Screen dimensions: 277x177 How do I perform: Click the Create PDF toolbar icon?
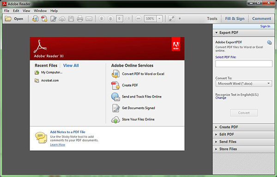[x=44, y=18]
